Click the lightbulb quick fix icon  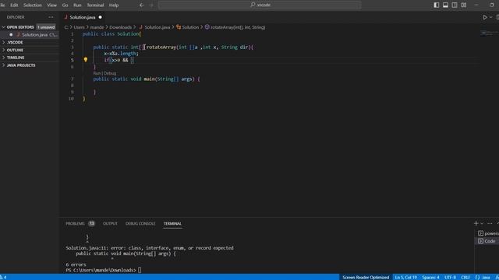pos(85,60)
